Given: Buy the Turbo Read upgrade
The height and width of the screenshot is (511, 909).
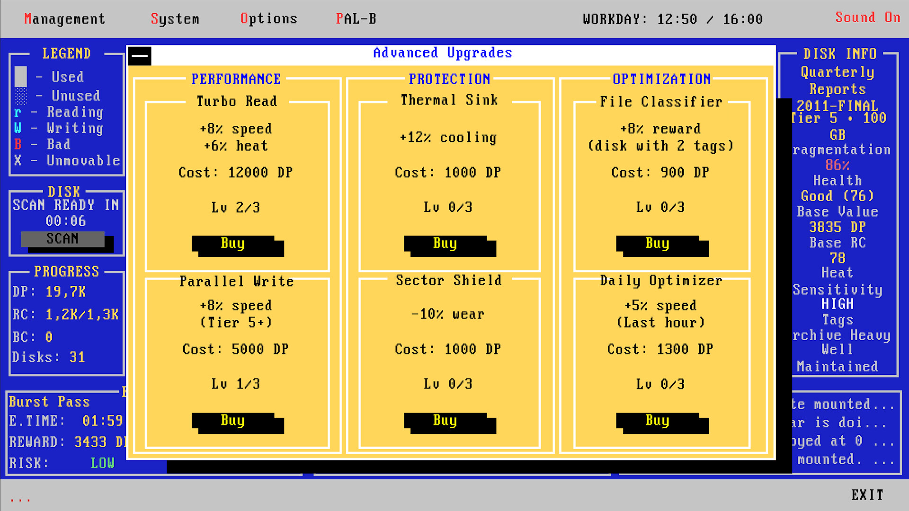Looking at the screenshot, I should [233, 243].
